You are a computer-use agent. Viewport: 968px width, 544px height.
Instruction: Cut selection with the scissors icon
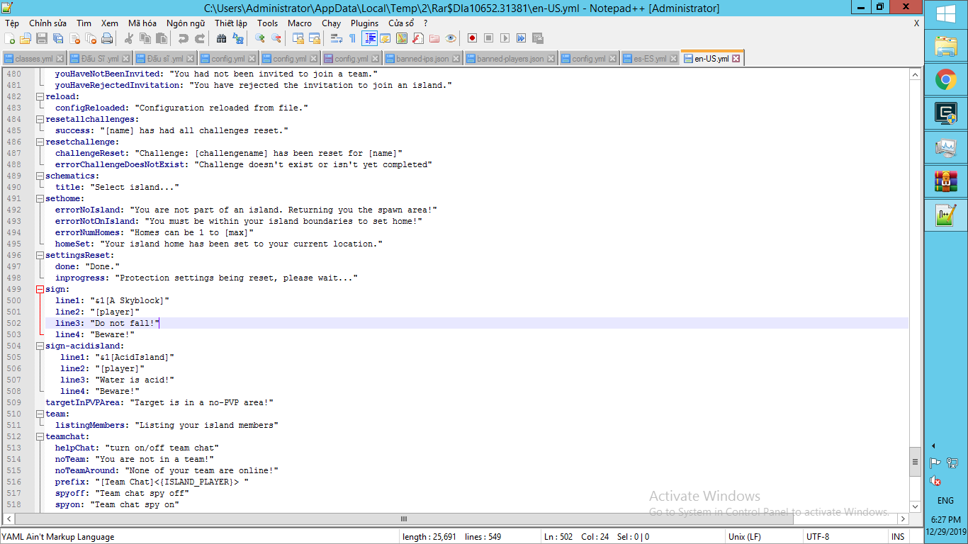coord(129,38)
